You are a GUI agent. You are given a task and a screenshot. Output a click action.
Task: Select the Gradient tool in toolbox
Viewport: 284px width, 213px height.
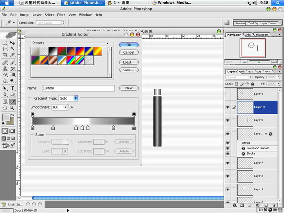tap(12, 74)
